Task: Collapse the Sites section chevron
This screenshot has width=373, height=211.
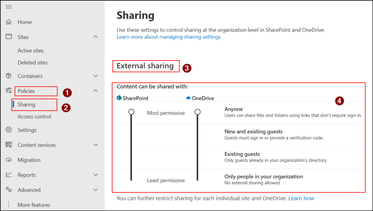Action: pos(95,37)
